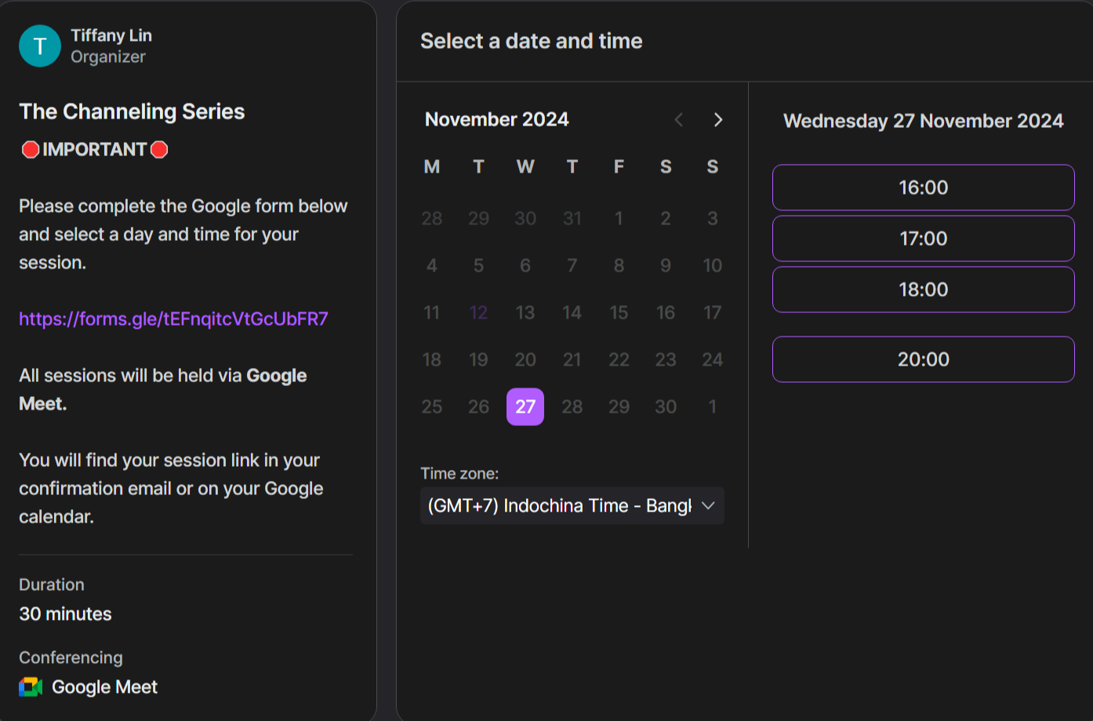The width and height of the screenshot is (1093, 721).
Task: Click November 12 on the calendar
Action: tap(478, 312)
